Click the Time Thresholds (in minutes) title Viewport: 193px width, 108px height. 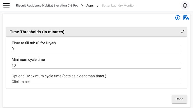pos(37,32)
